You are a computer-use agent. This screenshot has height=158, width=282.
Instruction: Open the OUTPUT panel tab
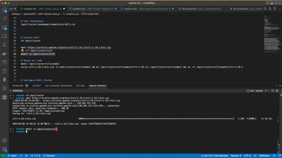(x=37, y=86)
